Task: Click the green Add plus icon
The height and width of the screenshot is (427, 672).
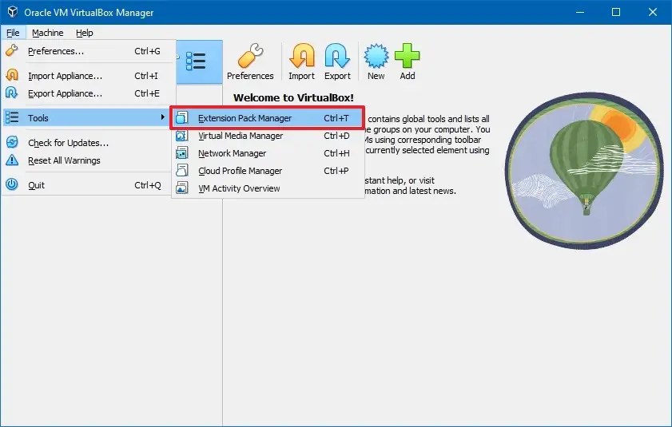Action: (x=408, y=56)
